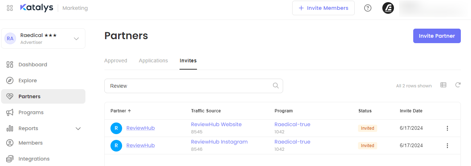Click the help question mark icon
Viewport: 471px width, 166px height.
(x=368, y=8)
